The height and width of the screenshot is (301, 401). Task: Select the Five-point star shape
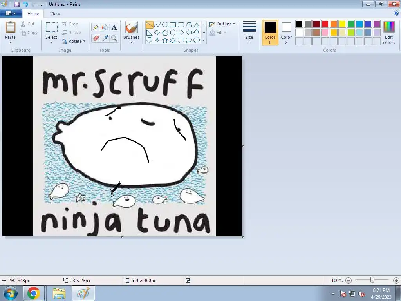tap(165, 40)
